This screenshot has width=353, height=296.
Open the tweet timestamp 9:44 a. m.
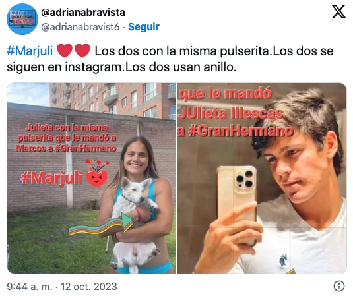pos(29,286)
